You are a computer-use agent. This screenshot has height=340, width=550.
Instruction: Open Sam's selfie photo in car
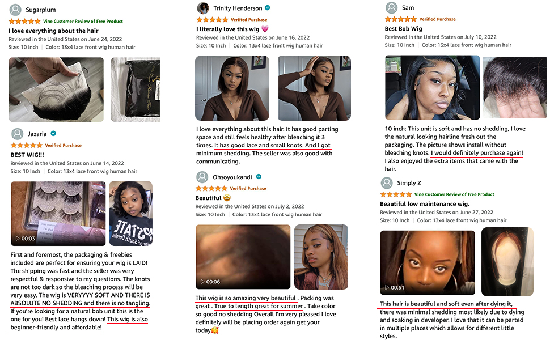click(432, 88)
